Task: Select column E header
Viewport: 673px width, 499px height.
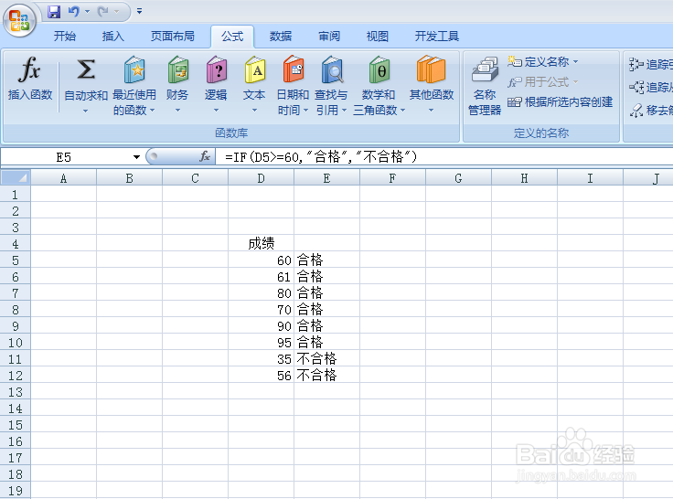Action: click(x=326, y=178)
